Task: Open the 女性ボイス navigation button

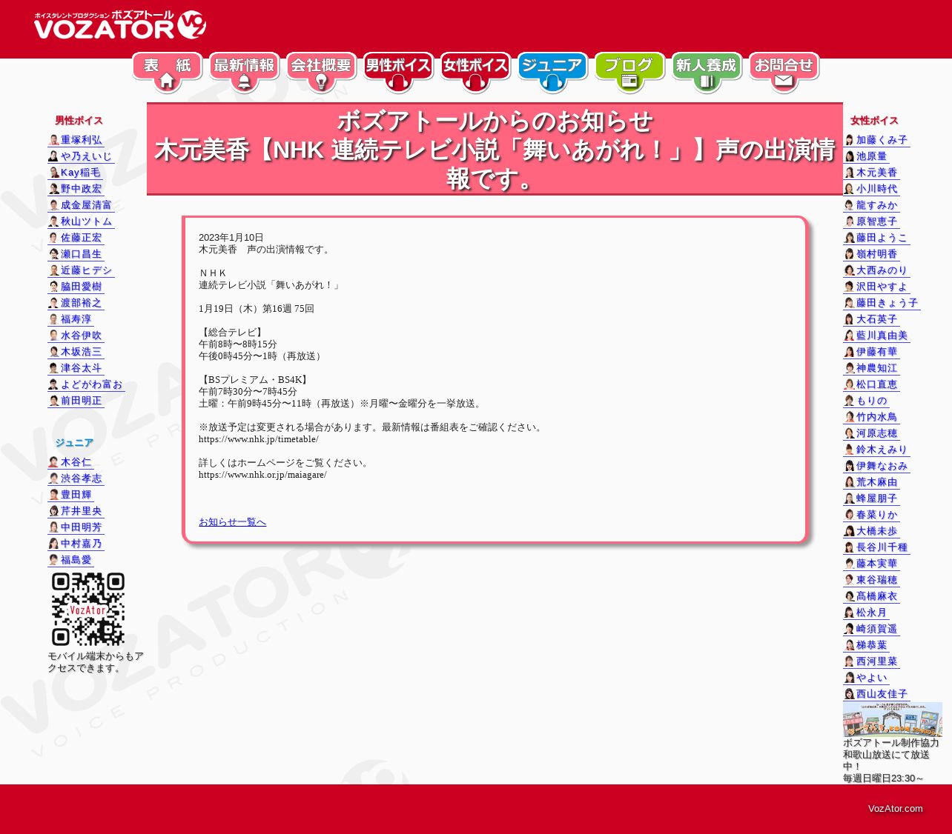Action: [x=476, y=73]
